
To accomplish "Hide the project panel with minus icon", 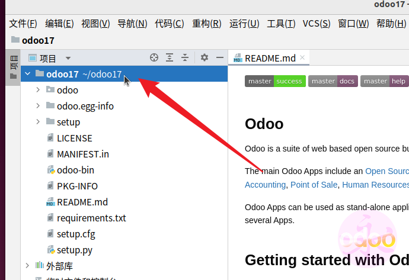I will tap(220, 57).
